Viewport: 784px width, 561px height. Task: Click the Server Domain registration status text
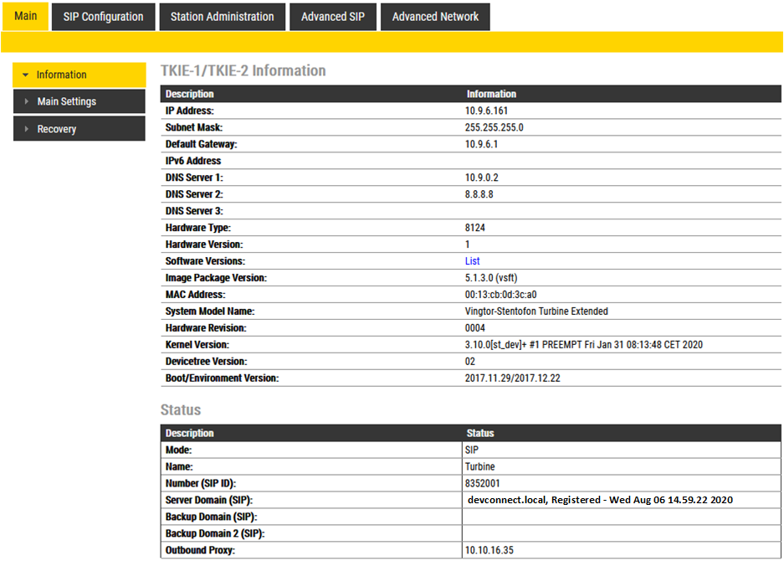601,500
